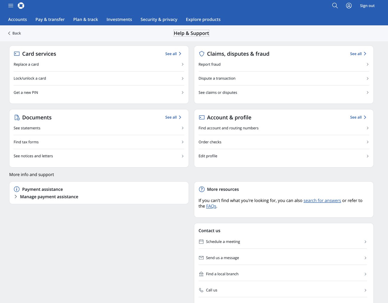This screenshot has height=303, width=388.
Task: Open the Explore products menu
Action: (203, 19)
